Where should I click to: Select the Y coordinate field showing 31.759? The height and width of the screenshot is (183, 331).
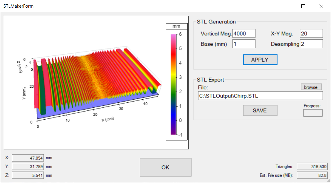[x=28, y=166]
